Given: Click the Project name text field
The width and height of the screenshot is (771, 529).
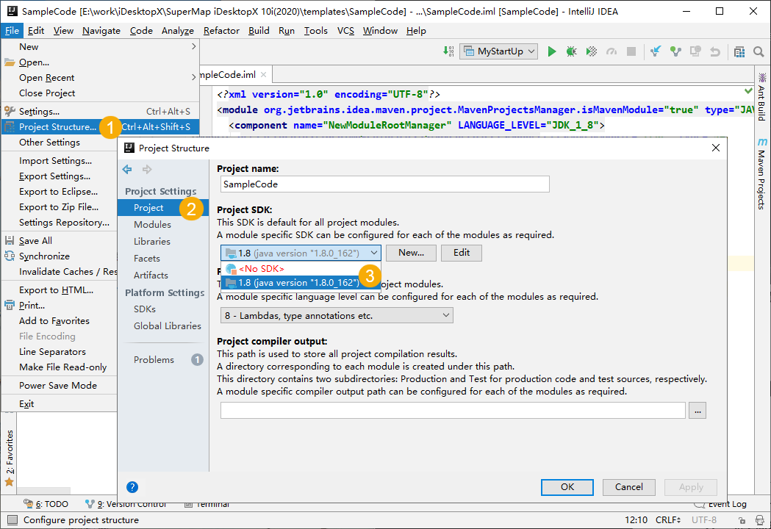Looking at the screenshot, I should point(383,184).
